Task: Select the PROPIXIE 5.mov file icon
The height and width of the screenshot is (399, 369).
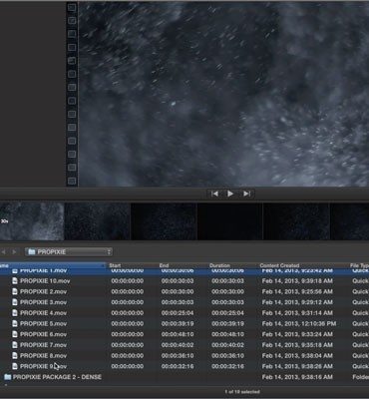Action: pos(15,323)
